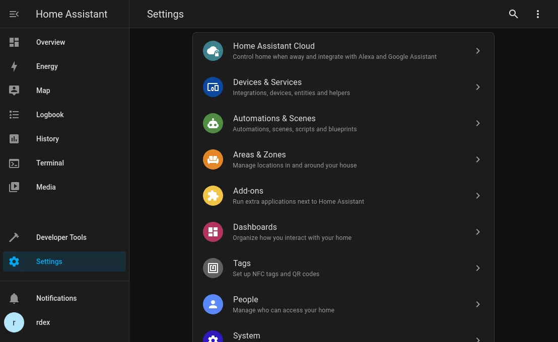The width and height of the screenshot is (558, 342).
Task: Open the Logbook from the sidebar
Action: tap(50, 115)
